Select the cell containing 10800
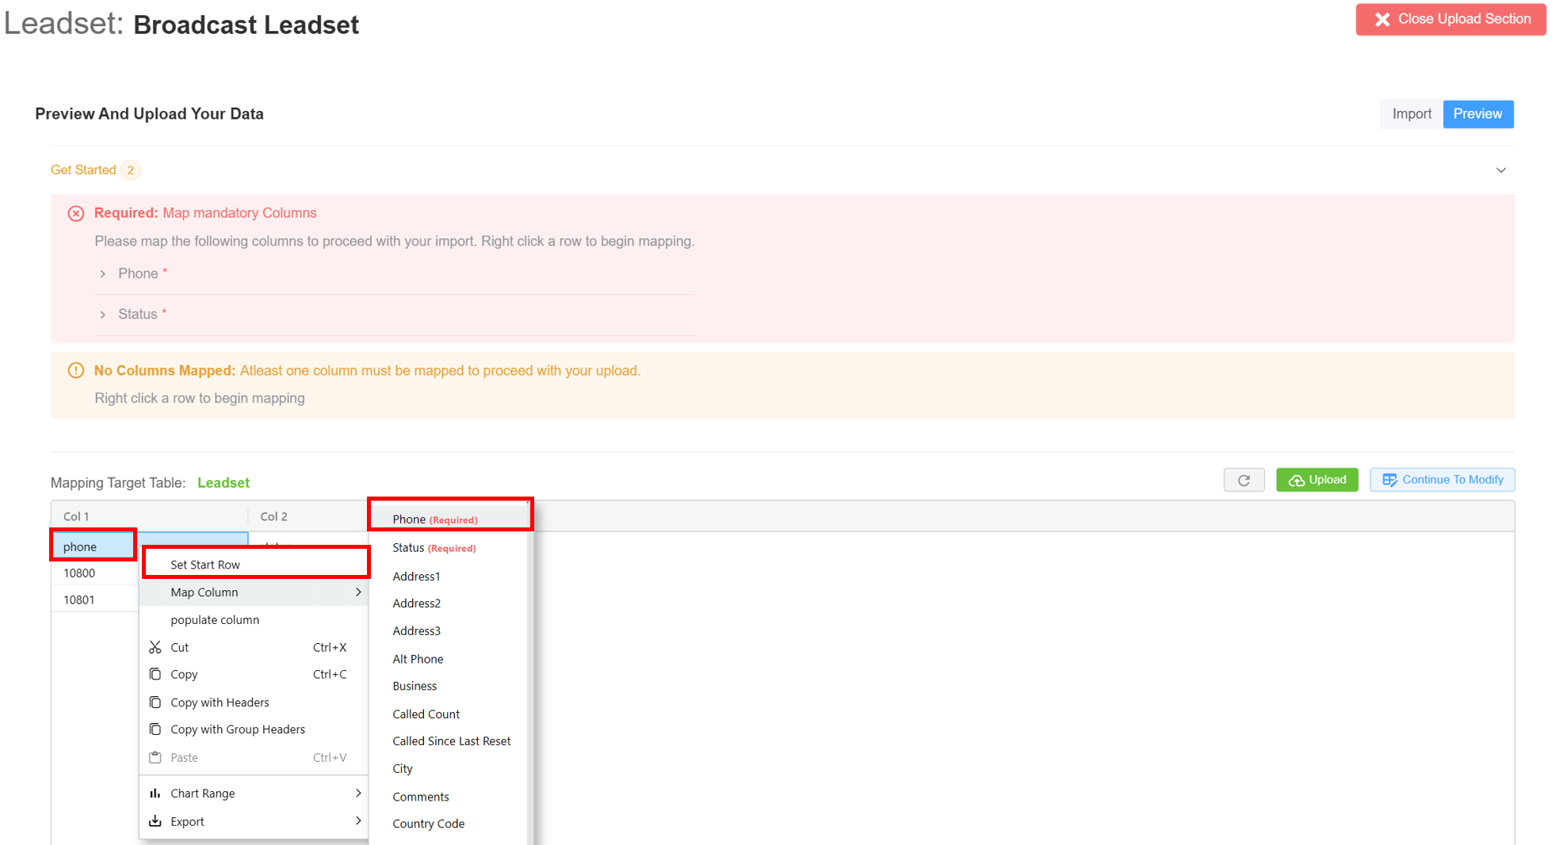The width and height of the screenshot is (1555, 845). tap(80, 573)
